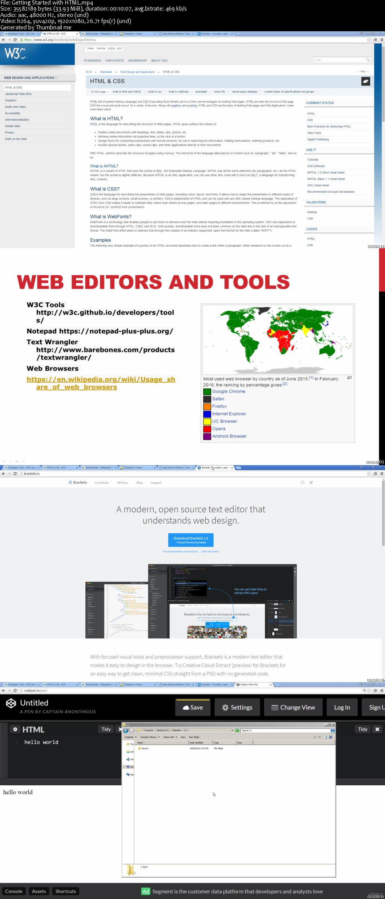Click Websites in the Explorer breadcrumb path
Screen dimensions: 385x899
pos(176,730)
